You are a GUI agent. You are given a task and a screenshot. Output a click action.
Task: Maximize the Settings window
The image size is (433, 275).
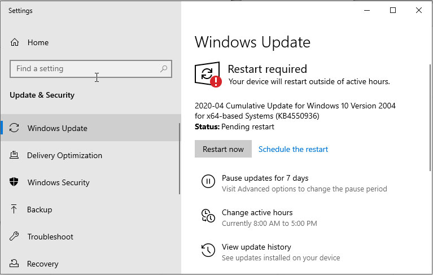(x=393, y=11)
